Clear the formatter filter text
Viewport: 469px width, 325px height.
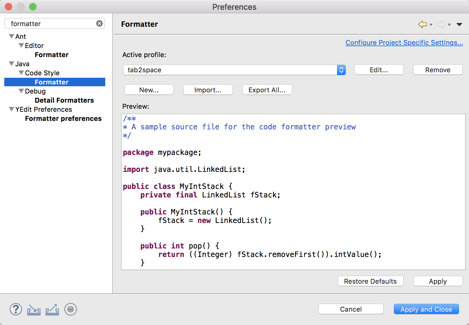(x=99, y=23)
